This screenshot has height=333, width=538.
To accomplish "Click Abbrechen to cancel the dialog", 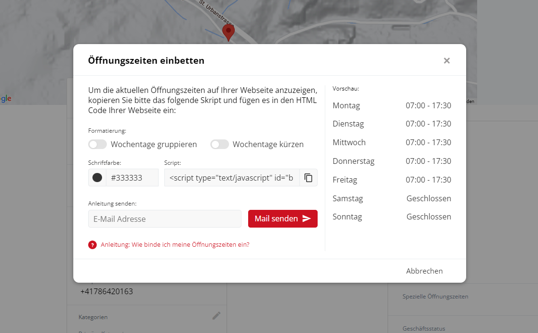I will 424,271.
